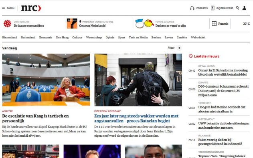Open 'Dachten er vanaf te zijn' link
The width and height of the screenshot is (253, 158).
(170, 26)
